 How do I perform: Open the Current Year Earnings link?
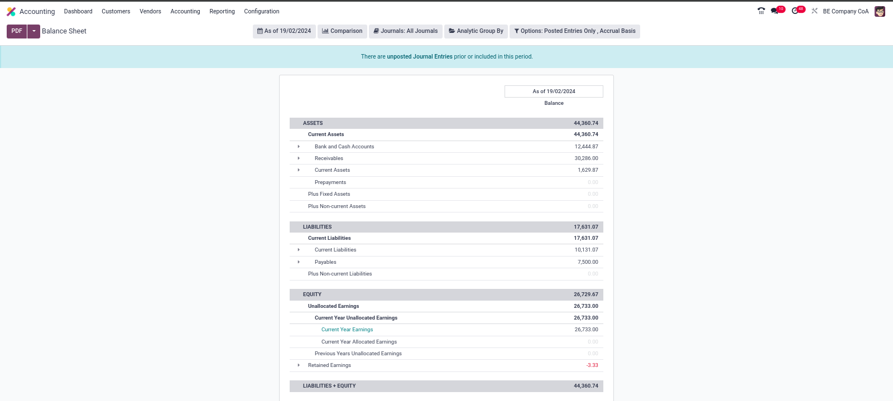pos(347,330)
